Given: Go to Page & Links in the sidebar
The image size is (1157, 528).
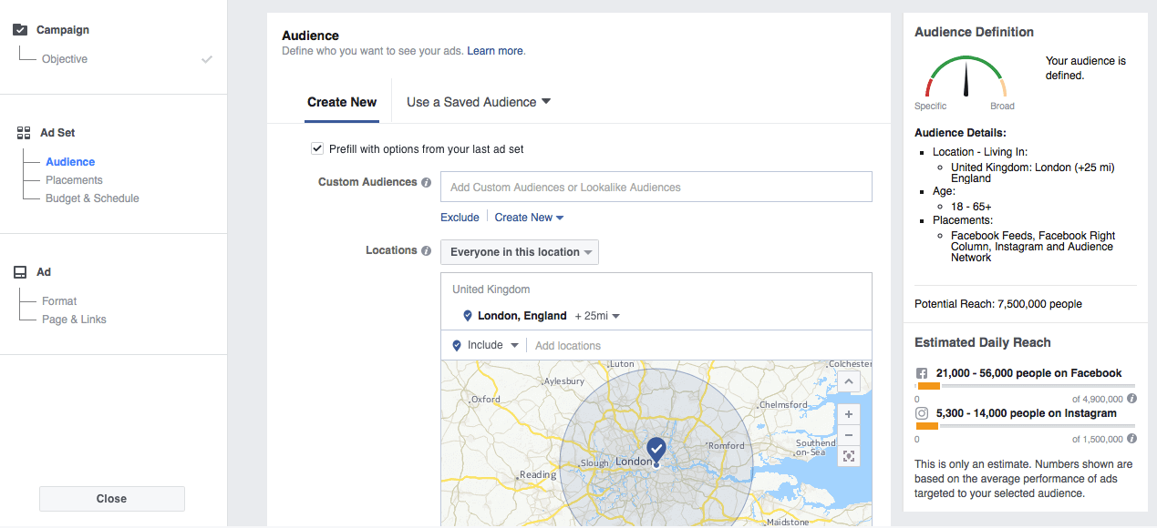Looking at the screenshot, I should (x=74, y=320).
